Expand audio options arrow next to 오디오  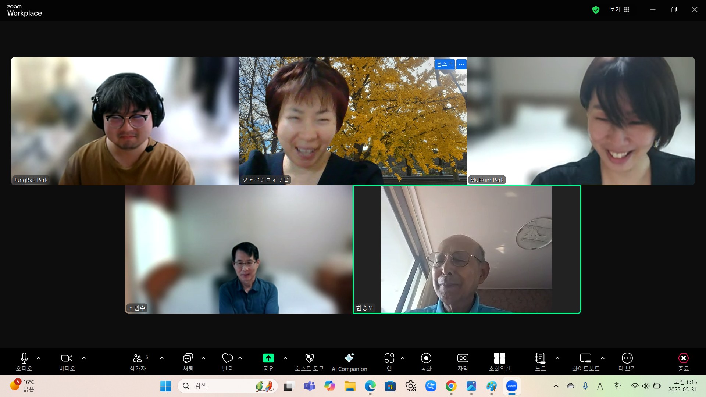(x=39, y=358)
